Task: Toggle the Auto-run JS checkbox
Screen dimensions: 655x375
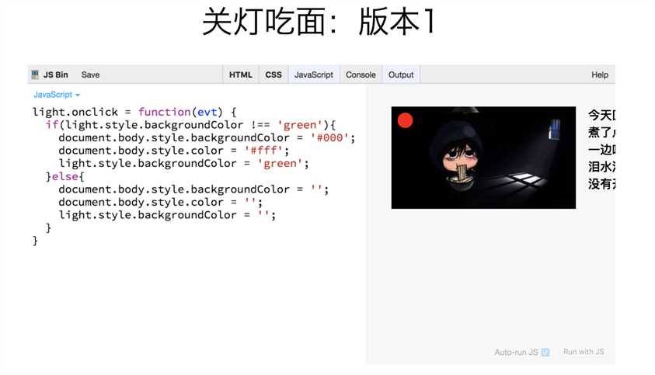Action: pos(545,352)
